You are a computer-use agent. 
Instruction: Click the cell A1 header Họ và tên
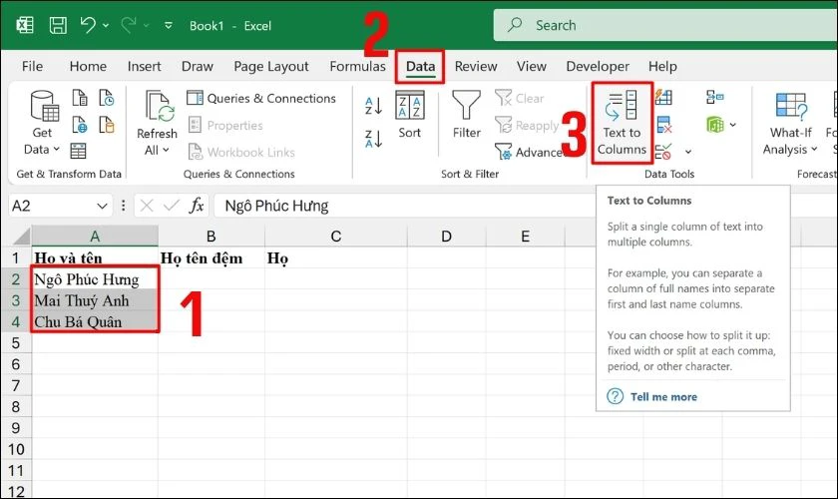95,258
